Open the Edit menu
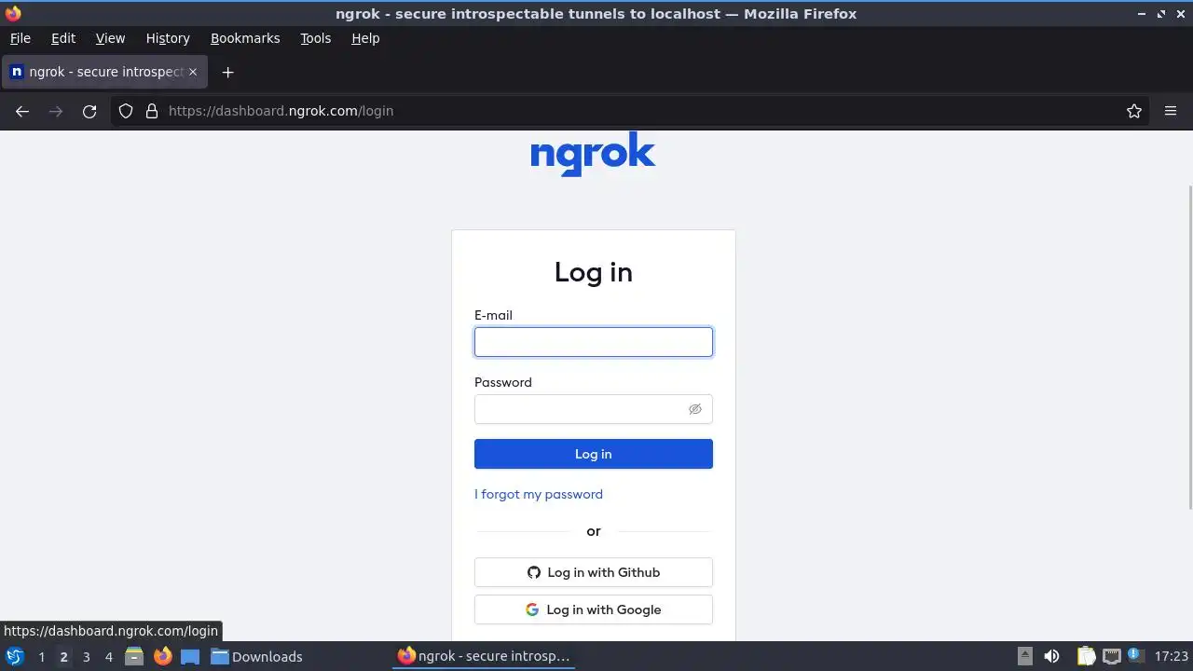Viewport: 1193px width, 671px height. [63, 38]
